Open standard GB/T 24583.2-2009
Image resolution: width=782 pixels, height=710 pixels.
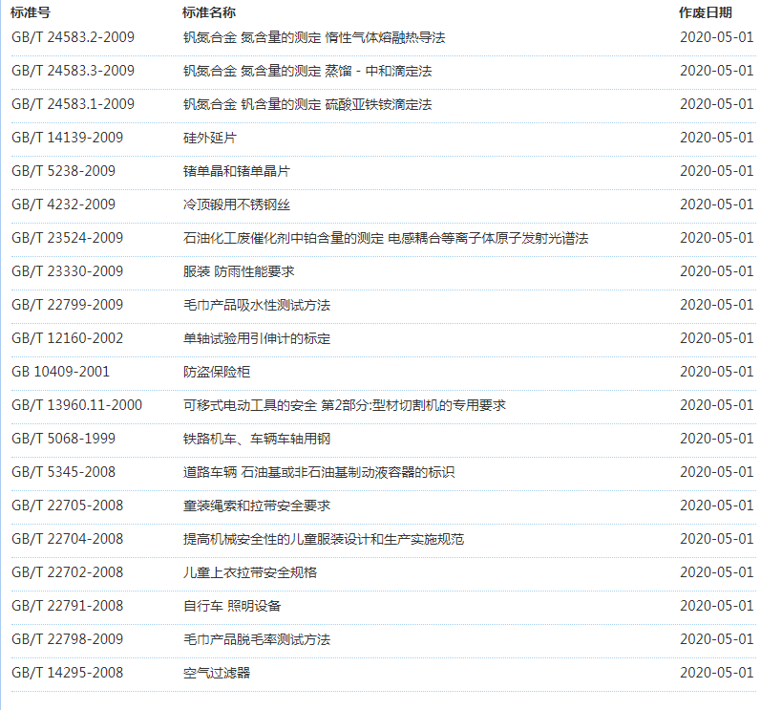click(73, 37)
